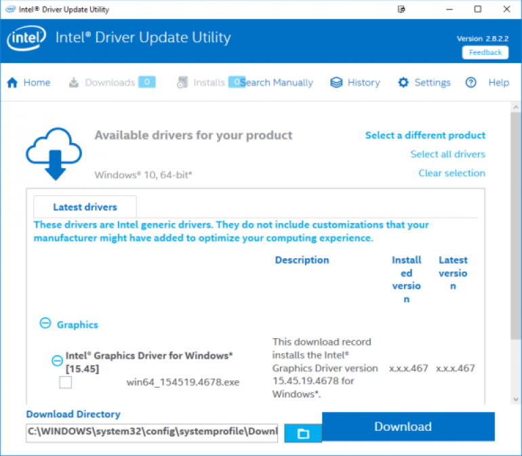This screenshot has height=456, width=522.
Task: Click the Downloads count badge
Action: coord(147,82)
